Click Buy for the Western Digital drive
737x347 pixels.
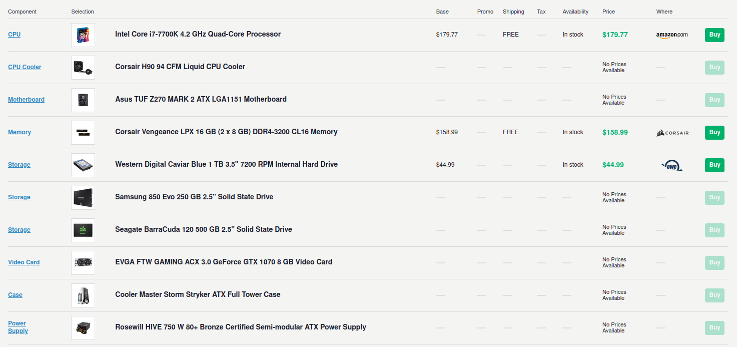point(714,165)
